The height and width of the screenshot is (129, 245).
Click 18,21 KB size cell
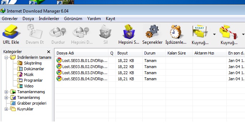126,79
